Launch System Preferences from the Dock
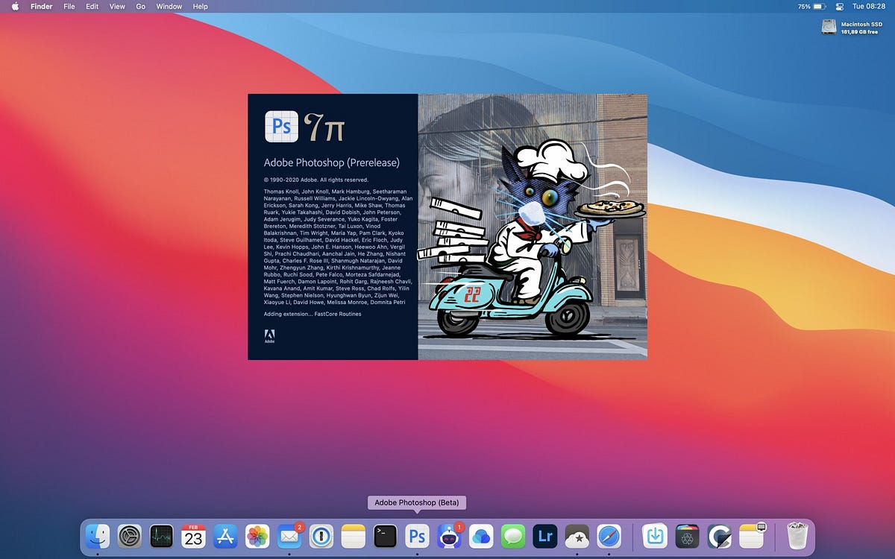 coord(130,536)
